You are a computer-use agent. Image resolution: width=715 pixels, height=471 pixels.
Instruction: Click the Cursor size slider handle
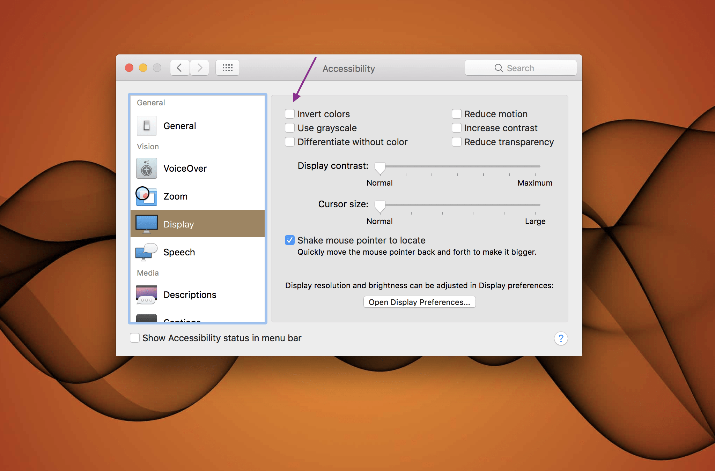click(x=380, y=206)
